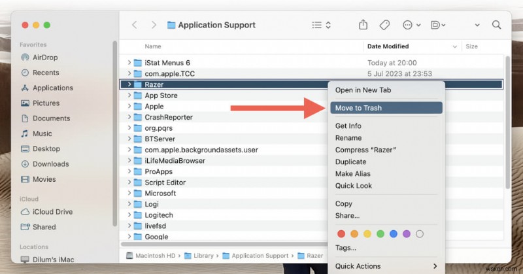Apply the blue tag color

(394, 234)
